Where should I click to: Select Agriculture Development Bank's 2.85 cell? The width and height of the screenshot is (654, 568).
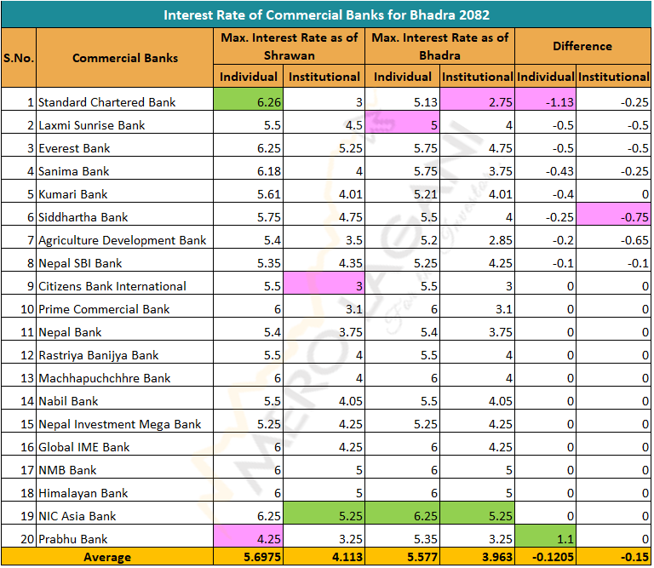(x=477, y=237)
